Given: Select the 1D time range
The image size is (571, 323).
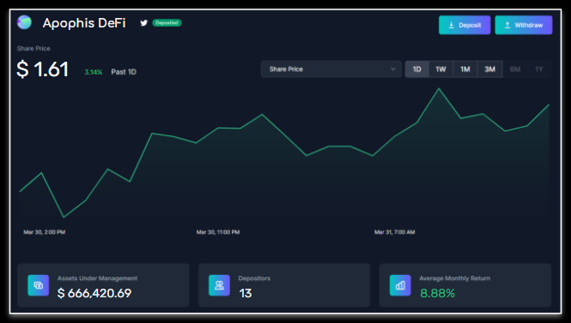Looking at the screenshot, I should click(417, 69).
